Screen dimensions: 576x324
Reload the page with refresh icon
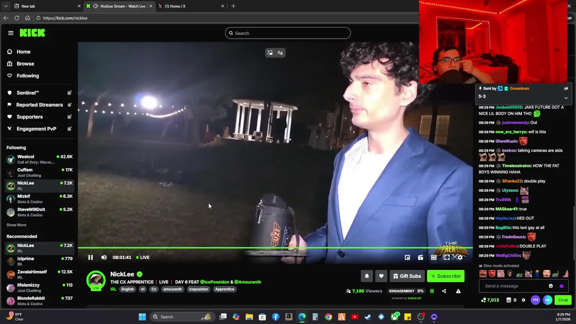(17, 18)
